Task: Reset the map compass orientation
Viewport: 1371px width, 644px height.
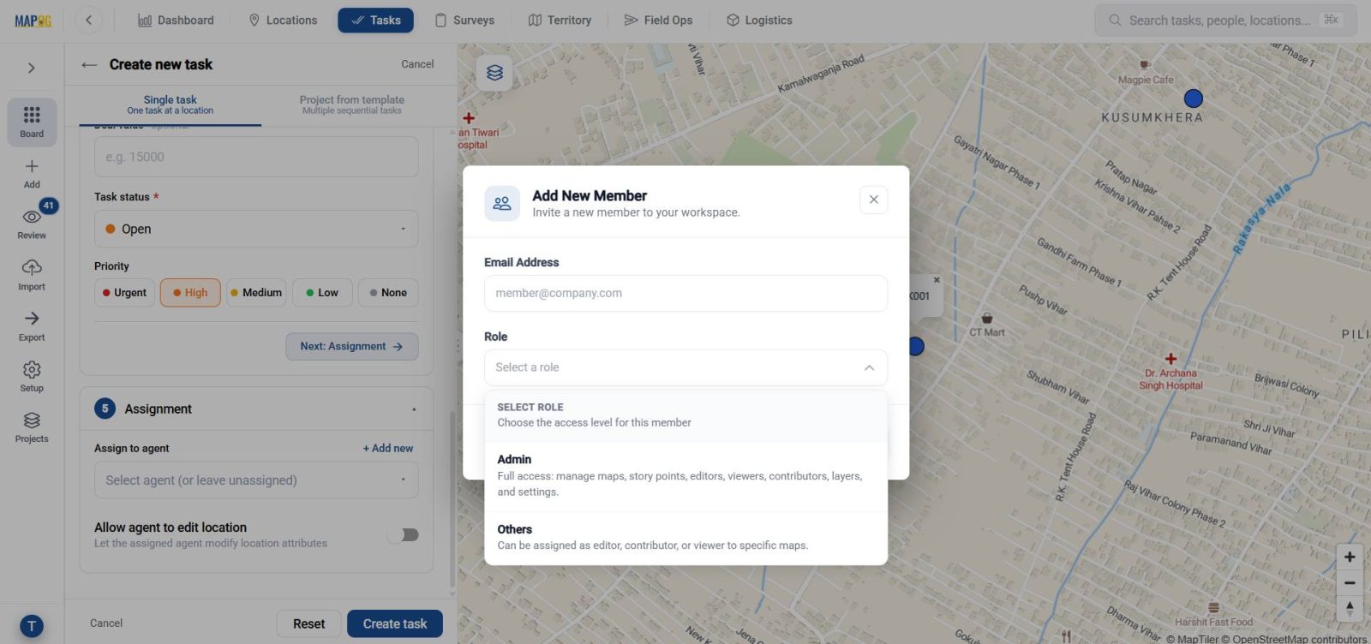Action: tap(1350, 608)
